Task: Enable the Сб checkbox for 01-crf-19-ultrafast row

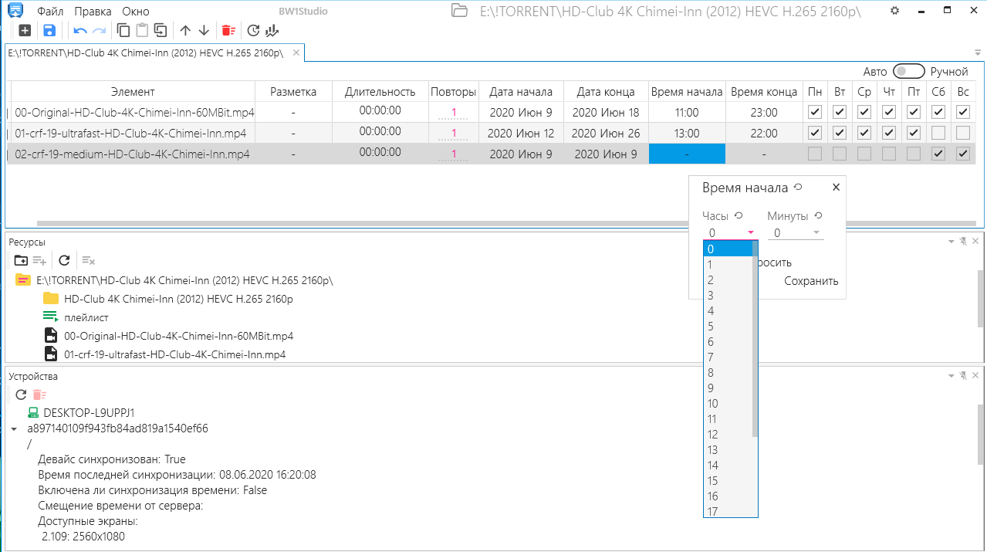Action: (938, 133)
